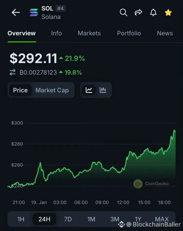Swap currency conversion arrows icon

coord(13,73)
